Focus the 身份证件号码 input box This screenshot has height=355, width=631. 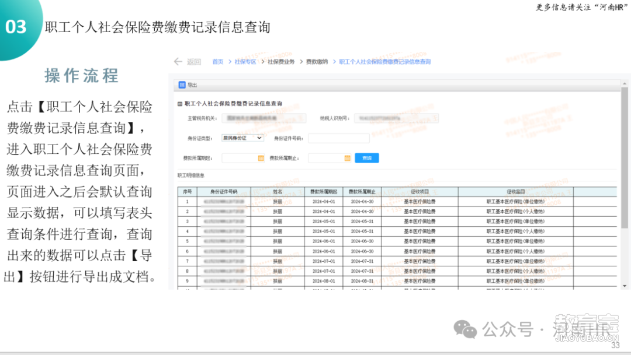339,138
